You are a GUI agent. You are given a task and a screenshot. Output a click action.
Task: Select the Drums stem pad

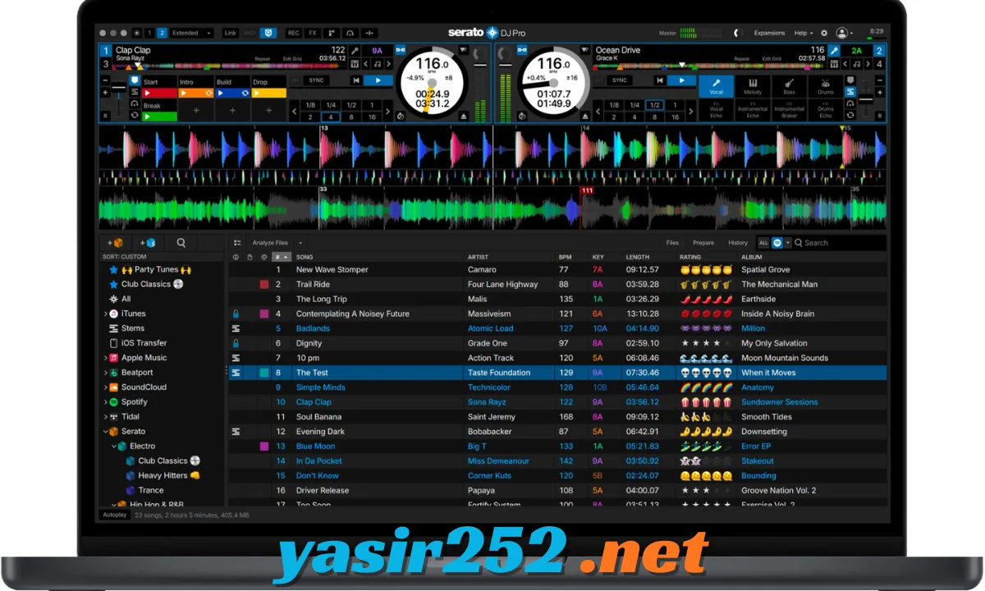[x=825, y=86]
